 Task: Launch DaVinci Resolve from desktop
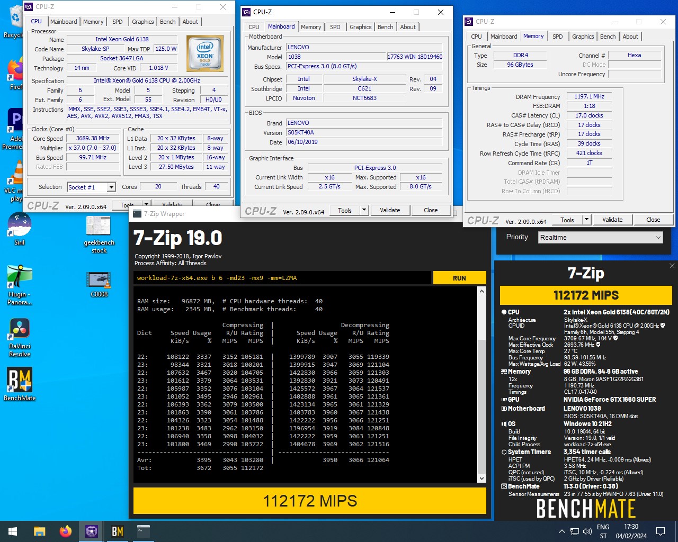pos(20,338)
